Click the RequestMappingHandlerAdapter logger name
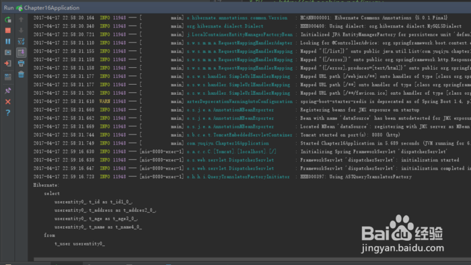471x265 pixels. (240, 43)
